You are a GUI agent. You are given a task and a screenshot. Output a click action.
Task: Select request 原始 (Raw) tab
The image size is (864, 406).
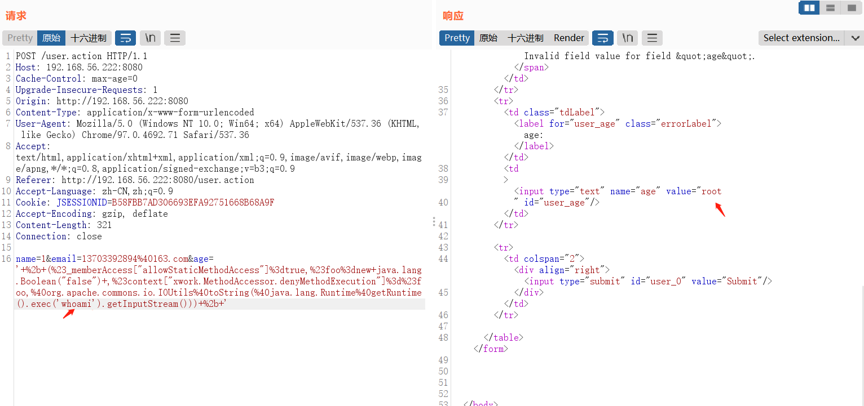point(51,38)
